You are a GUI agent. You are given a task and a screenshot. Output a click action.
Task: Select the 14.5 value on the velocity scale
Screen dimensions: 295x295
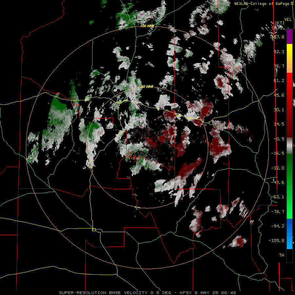(x=279, y=124)
